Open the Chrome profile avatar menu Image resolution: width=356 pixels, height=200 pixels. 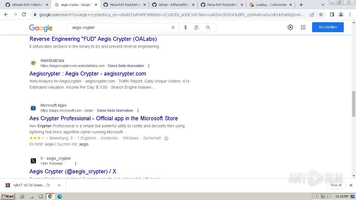[341, 14]
